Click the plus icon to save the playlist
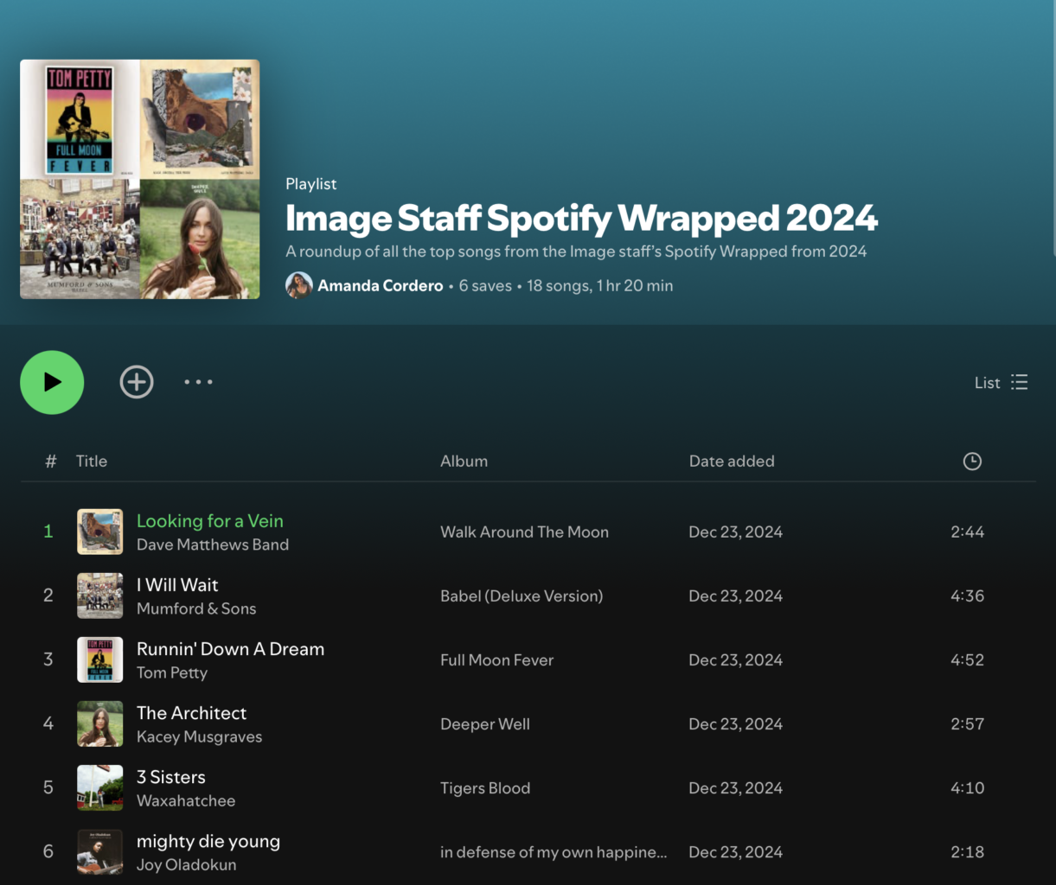1056x885 pixels. [137, 381]
